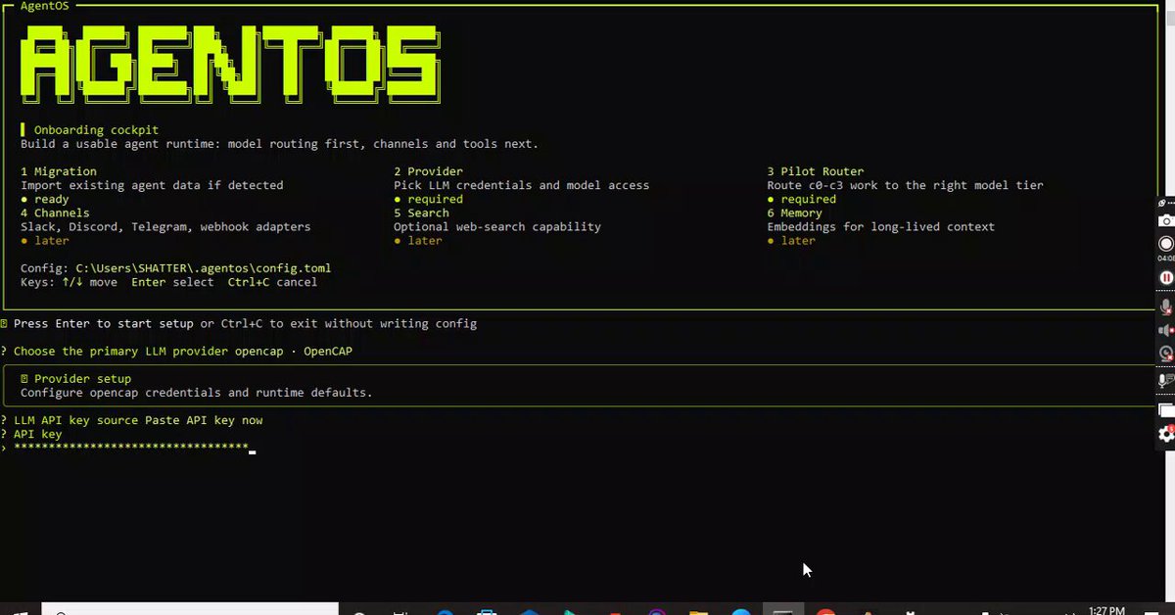Select the '1 Migration' onboarding step
This screenshot has height=615, width=1175.
tap(59, 171)
